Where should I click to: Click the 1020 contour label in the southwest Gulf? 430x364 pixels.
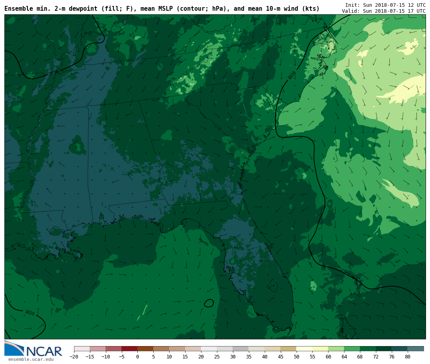tap(30, 312)
